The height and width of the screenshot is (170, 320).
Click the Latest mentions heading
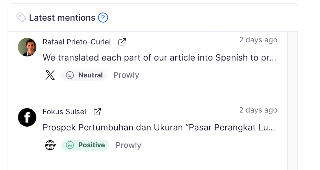62,18
